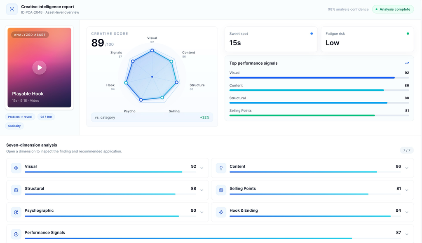Screen dimensions: 422x243
Task: Expand the Selling Points dimension row
Action: coord(407,190)
